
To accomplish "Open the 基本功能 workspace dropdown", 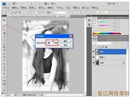I will [x=113, y=4].
